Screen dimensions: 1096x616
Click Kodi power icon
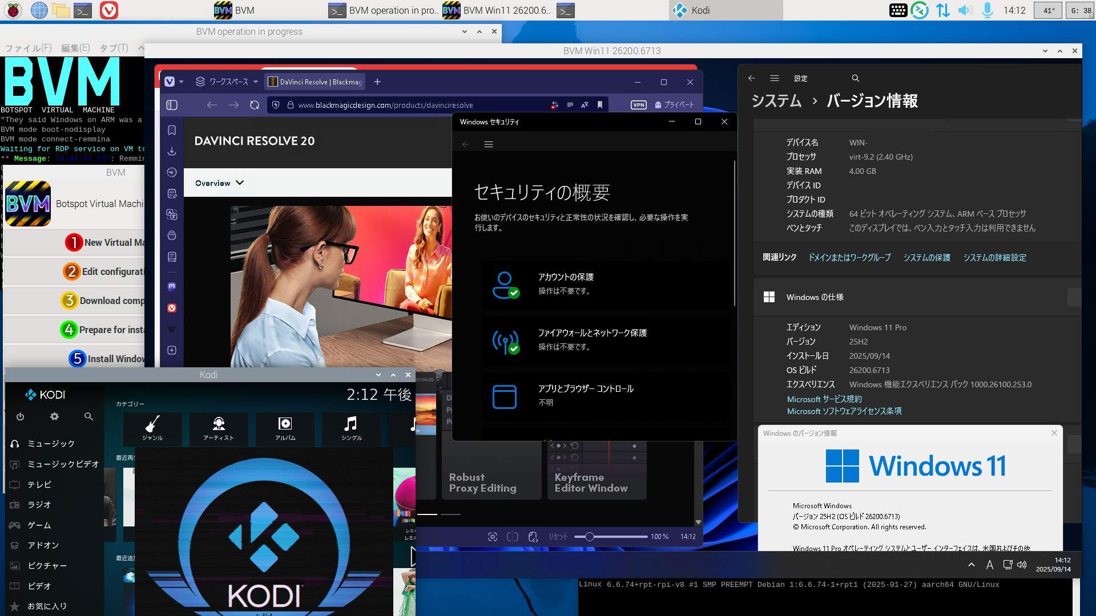point(20,417)
